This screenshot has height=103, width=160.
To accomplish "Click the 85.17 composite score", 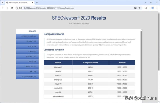I will click(90, 80).
